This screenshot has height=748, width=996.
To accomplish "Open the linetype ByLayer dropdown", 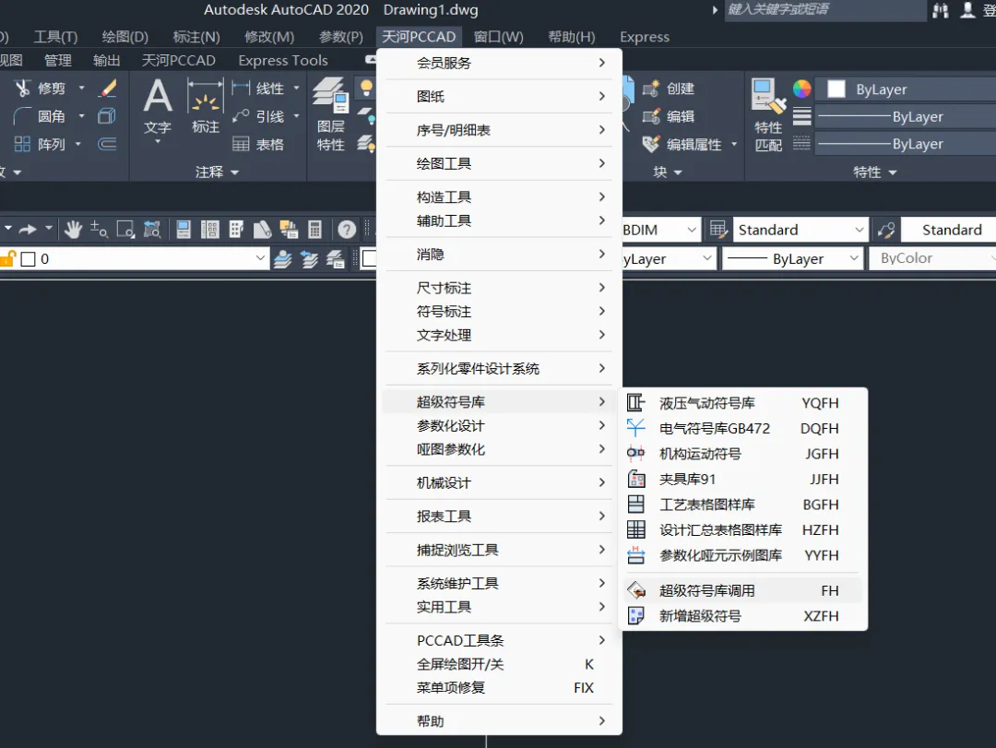I will pyautogui.click(x=854, y=258).
